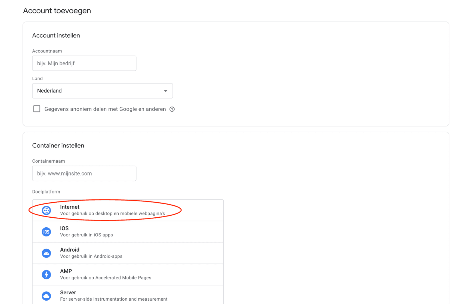Focus the Accountnaam input field
Screen dimensions: 457x304
(84, 63)
